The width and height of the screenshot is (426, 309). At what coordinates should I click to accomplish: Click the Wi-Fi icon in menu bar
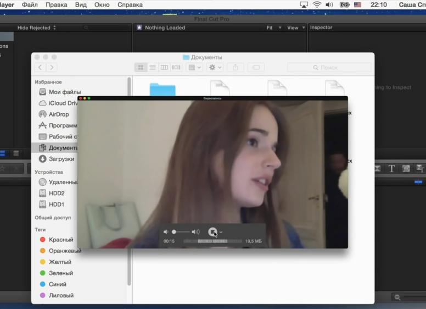point(317,4)
